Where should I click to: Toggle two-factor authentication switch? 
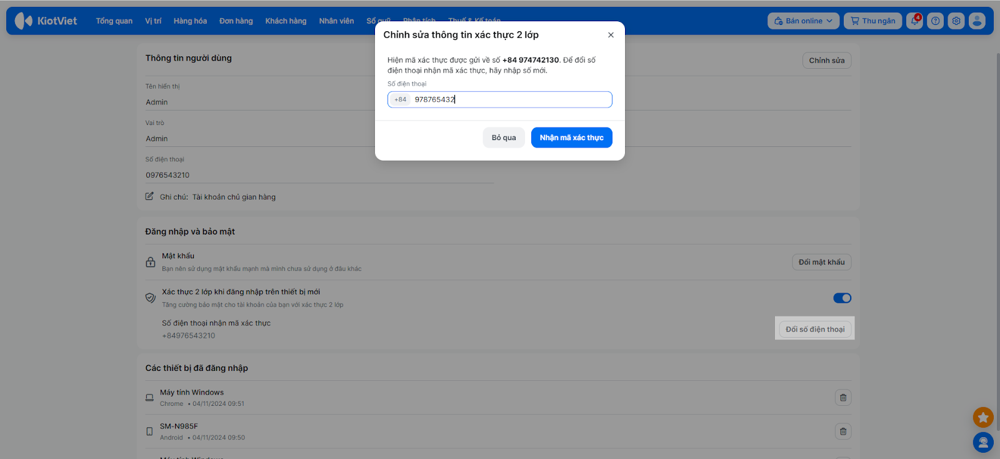click(842, 298)
